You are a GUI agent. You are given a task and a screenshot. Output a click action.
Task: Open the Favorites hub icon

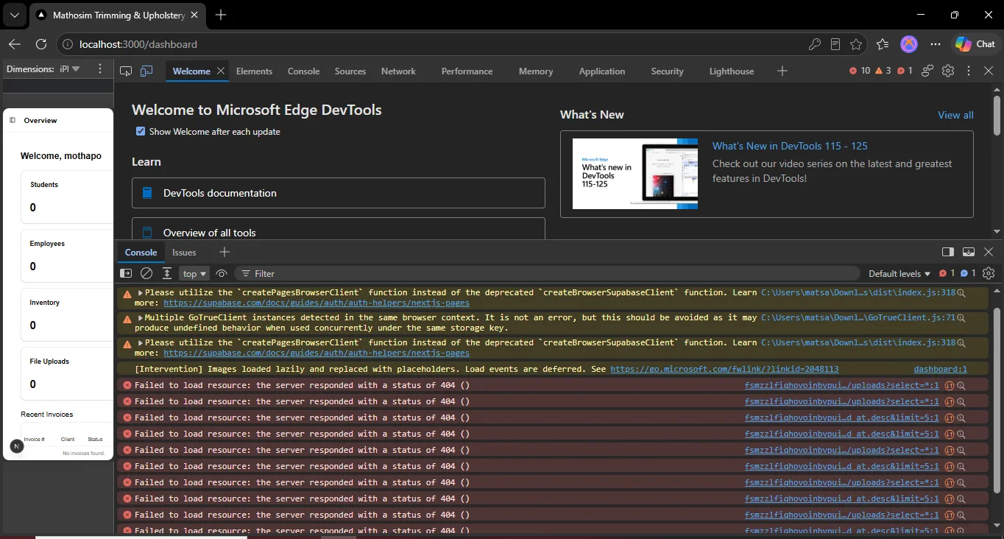coord(883,44)
